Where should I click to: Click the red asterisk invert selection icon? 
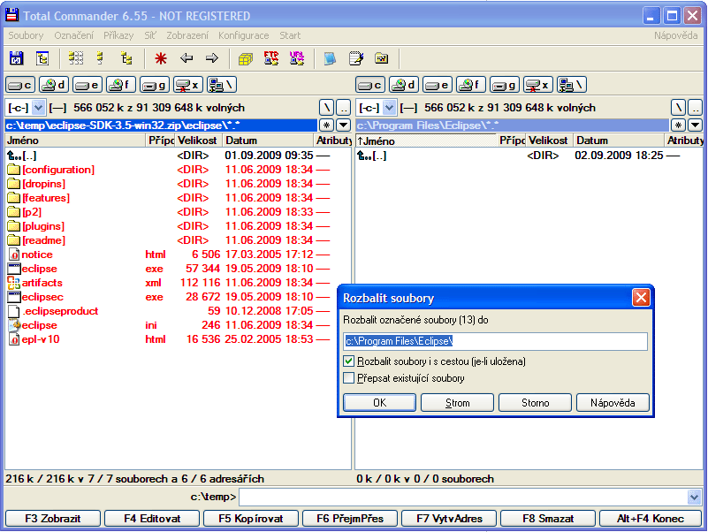(x=161, y=58)
